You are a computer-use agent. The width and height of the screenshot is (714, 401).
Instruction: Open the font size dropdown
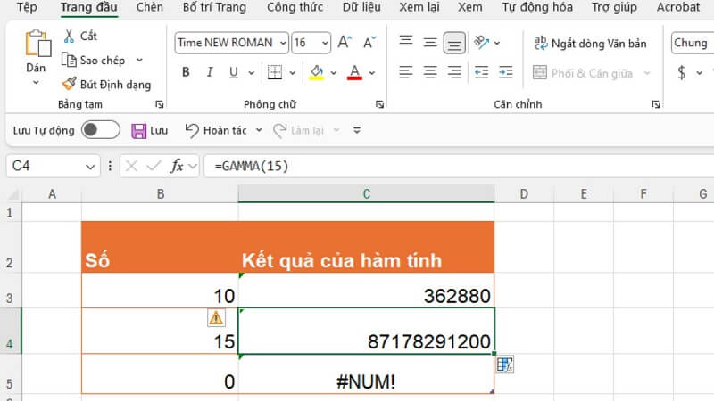click(x=325, y=43)
